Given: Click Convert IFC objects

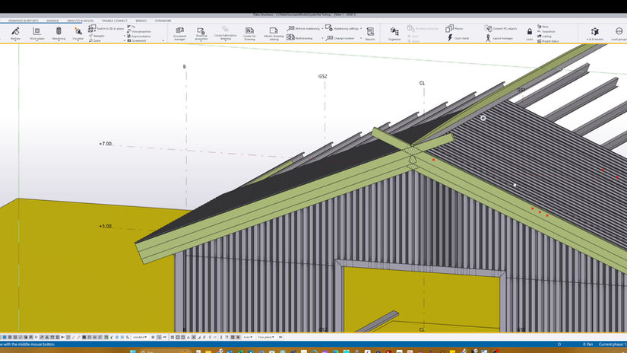Looking at the screenshot, I should [501, 28].
